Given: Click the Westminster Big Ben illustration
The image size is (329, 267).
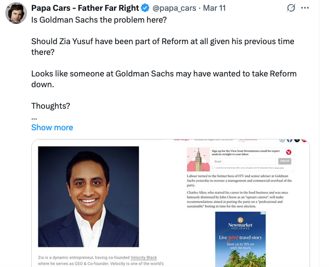Looking at the screenshot, I should click(x=198, y=160).
